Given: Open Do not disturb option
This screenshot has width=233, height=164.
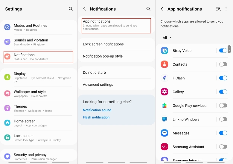Looking at the screenshot, I should (116, 72).
